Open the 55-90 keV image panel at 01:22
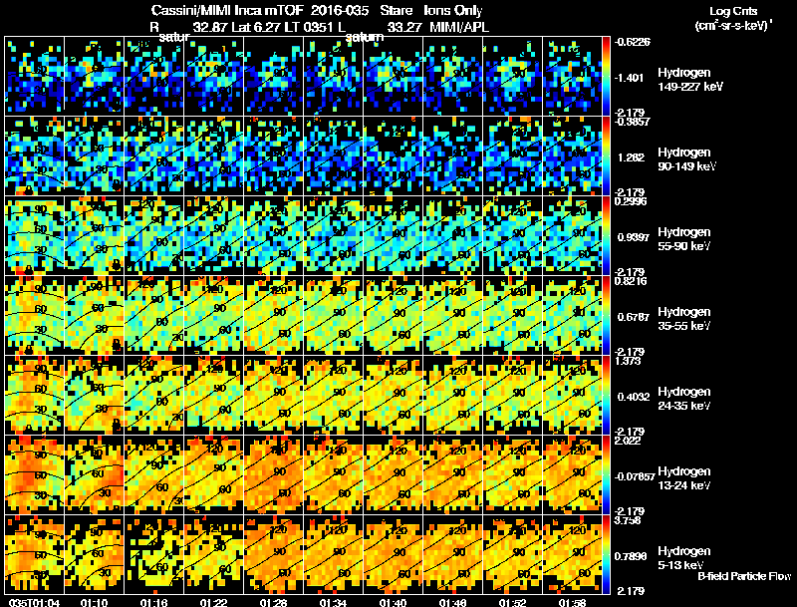Viewport: 797px width, 607px height. click(x=213, y=236)
